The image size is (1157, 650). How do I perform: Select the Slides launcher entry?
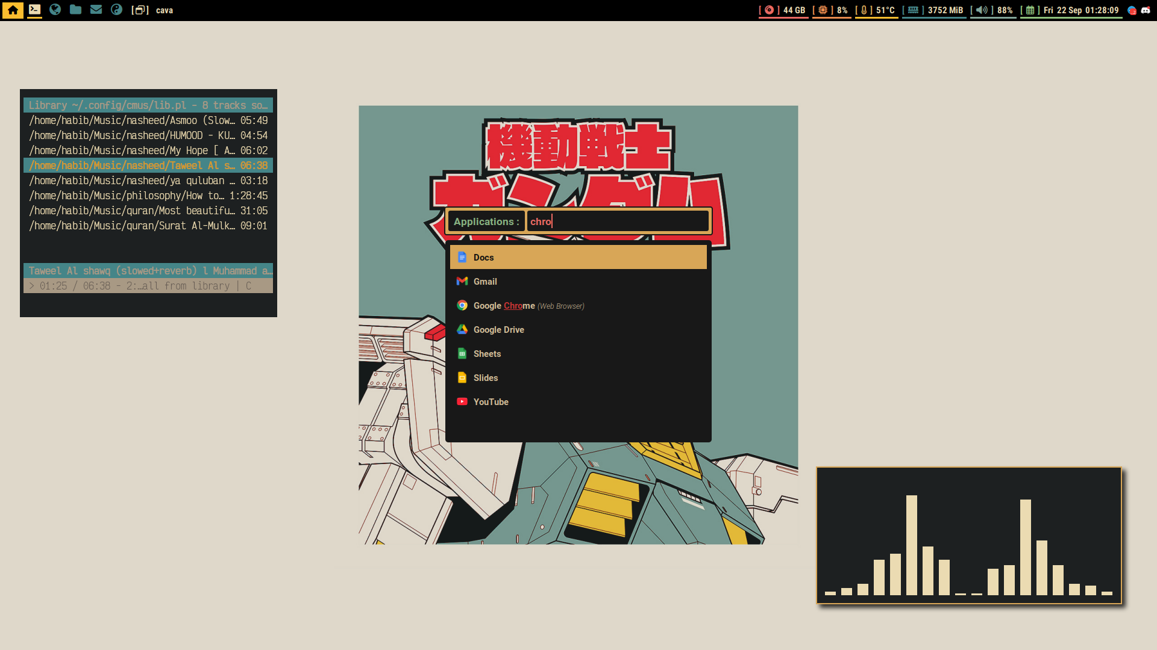click(x=578, y=377)
